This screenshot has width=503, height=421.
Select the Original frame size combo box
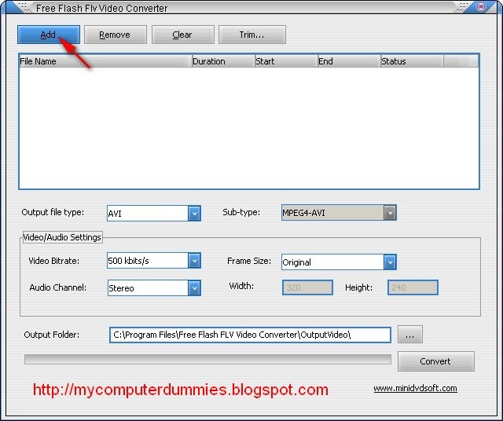(339, 262)
